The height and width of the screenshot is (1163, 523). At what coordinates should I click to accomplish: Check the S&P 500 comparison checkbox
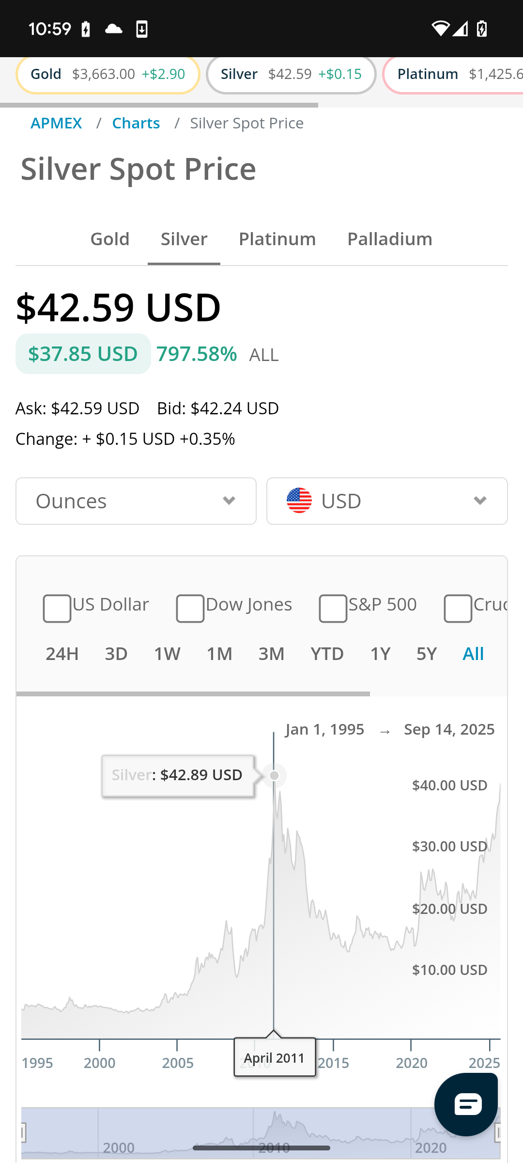pos(333,608)
